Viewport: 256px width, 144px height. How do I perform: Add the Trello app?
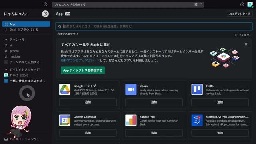(220, 102)
